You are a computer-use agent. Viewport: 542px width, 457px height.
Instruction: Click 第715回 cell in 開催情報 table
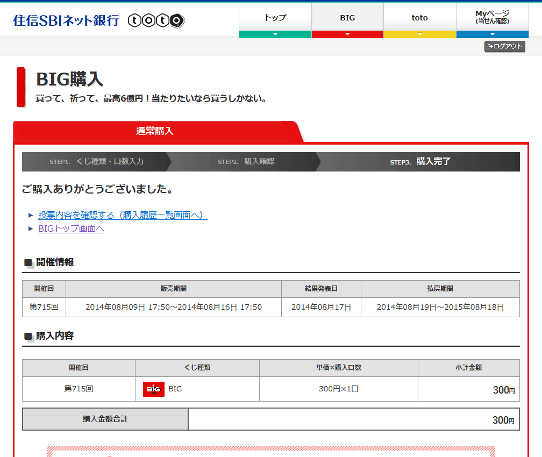[44, 307]
